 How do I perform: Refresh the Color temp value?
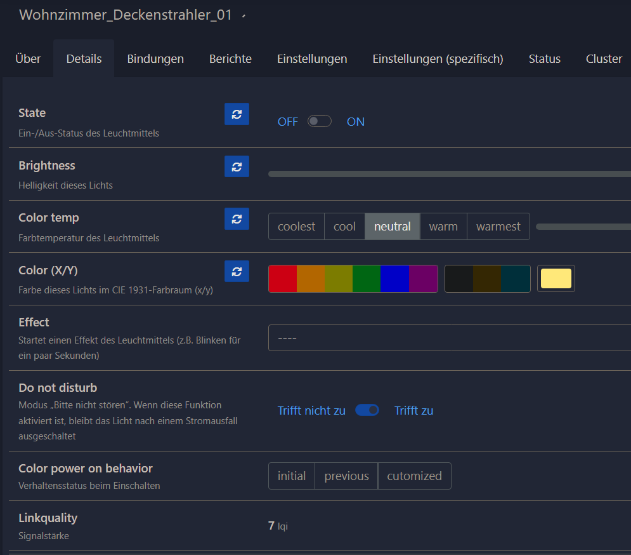coord(237,218)
